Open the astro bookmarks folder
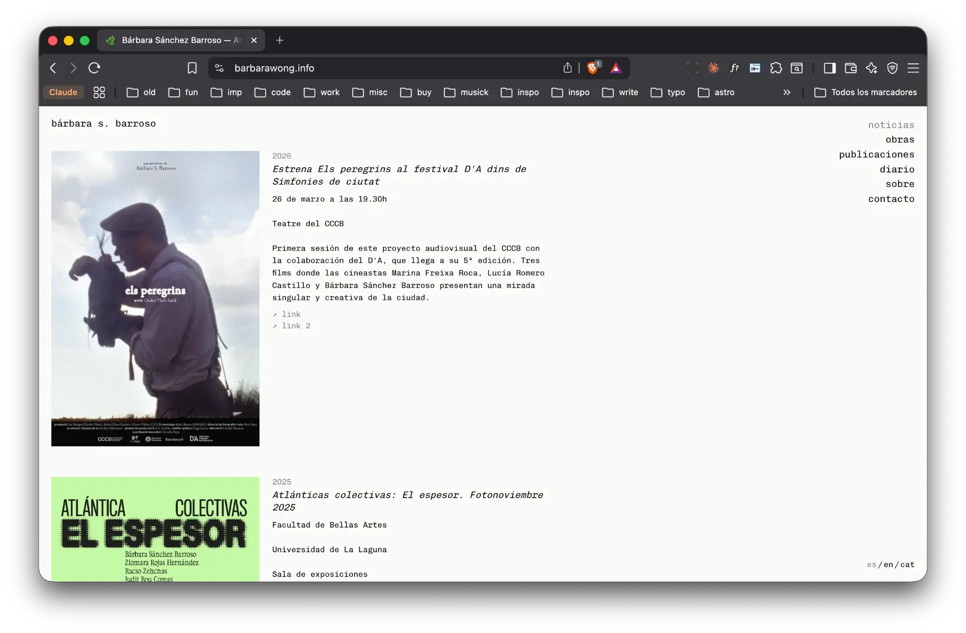 point(716,92)
